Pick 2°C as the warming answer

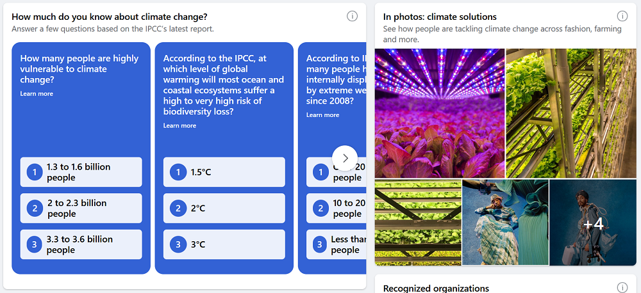[x=224, y=209]
